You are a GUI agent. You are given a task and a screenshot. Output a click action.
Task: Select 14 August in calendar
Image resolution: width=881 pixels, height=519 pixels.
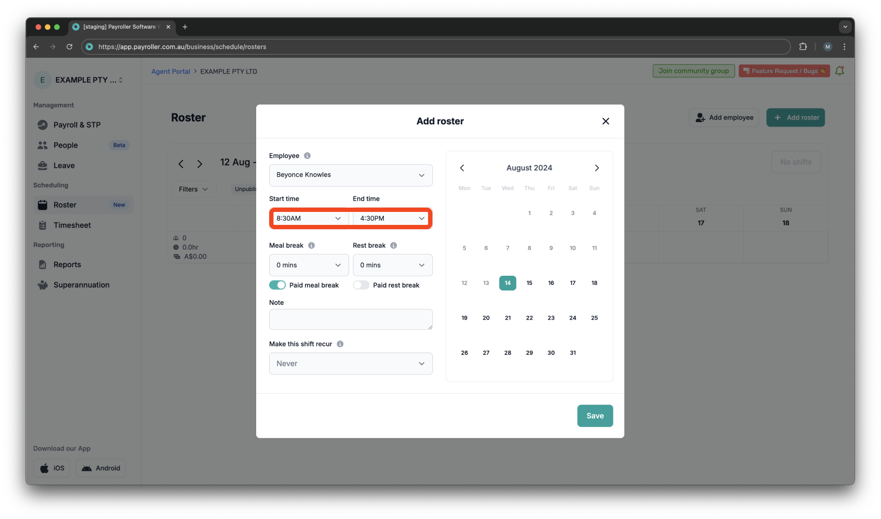508,283
